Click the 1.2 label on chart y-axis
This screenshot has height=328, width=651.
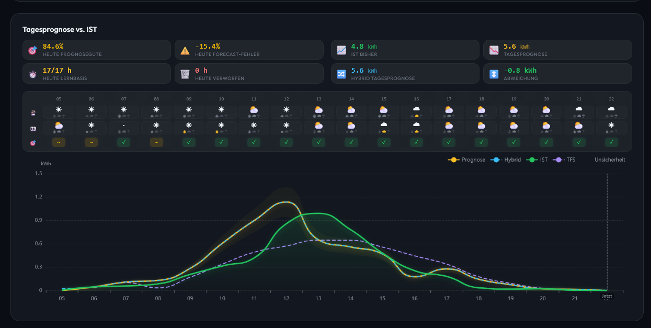(39, 197)
